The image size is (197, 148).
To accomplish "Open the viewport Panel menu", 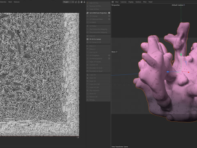I will (x=151, y=2).
